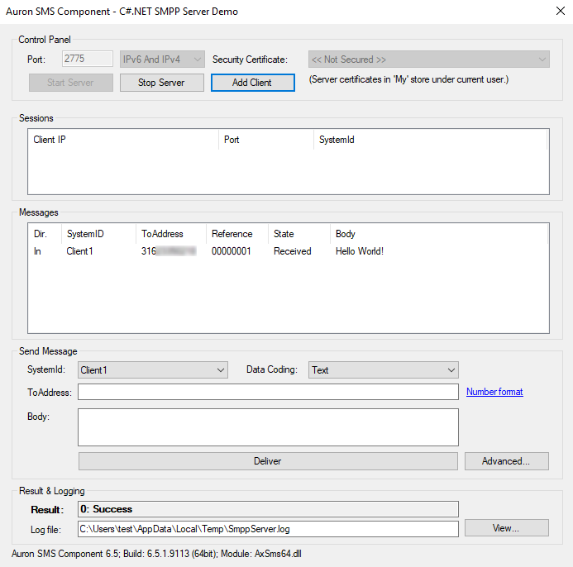Image resolution: width=573 pixels, height=567 pixels.
Task: Open the Number format link
Action: pyautogui.click(x=494, y=392)
